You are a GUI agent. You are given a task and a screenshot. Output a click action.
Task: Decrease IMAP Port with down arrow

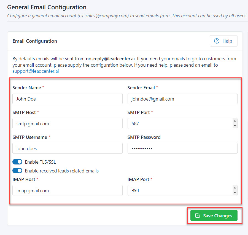click(x=235, y=193)
